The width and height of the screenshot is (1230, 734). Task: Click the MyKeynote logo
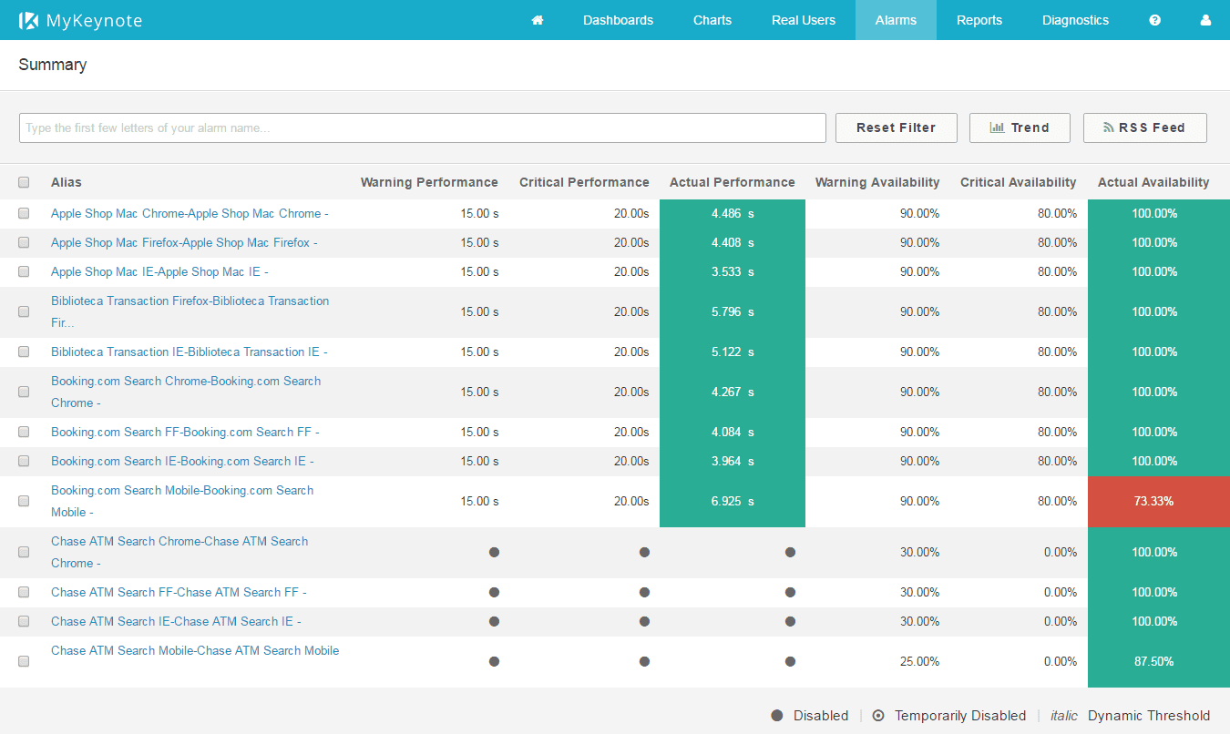(x=80, y=20)
